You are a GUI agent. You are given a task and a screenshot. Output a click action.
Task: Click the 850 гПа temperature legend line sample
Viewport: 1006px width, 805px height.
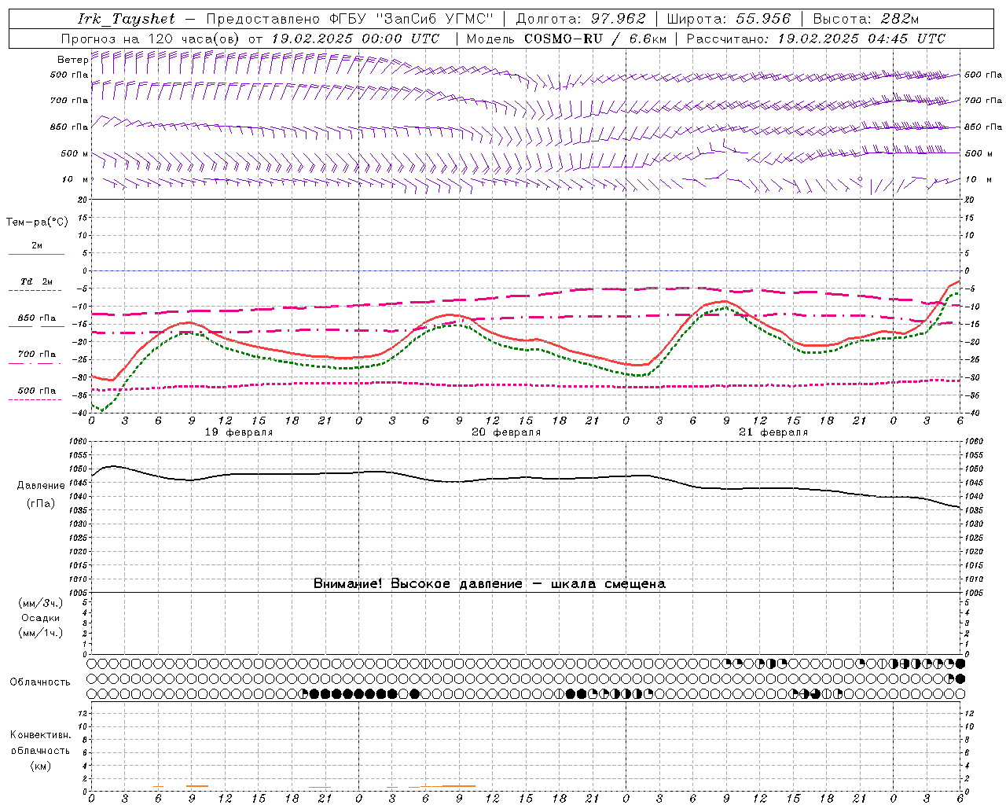tap(36, 326)
